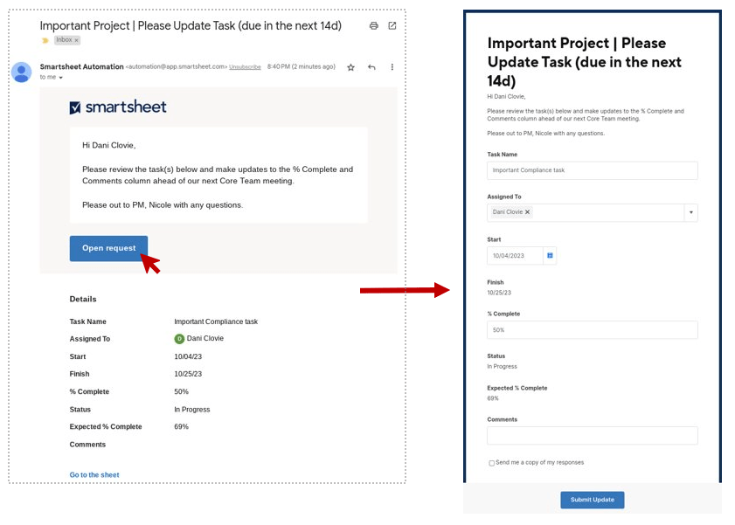735x525 pixels.
Task: Print this email with the printer icon
Action: click(374, 26)
